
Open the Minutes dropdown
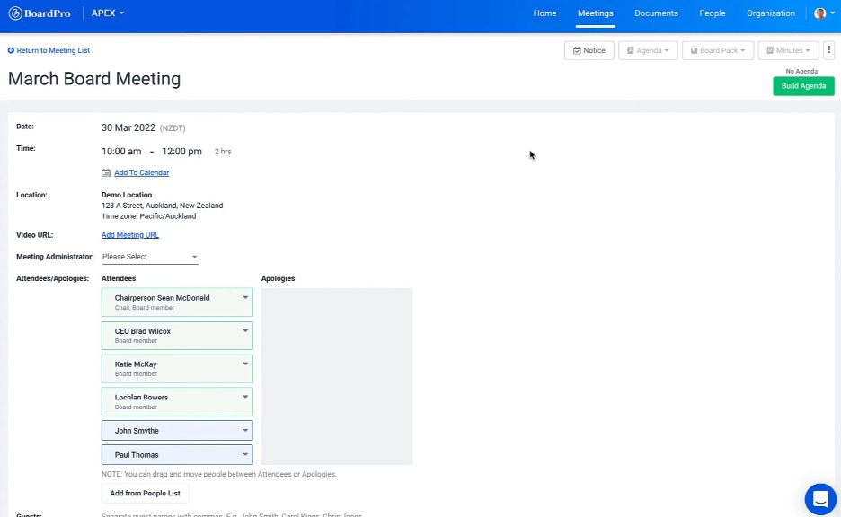pos(789,50)
